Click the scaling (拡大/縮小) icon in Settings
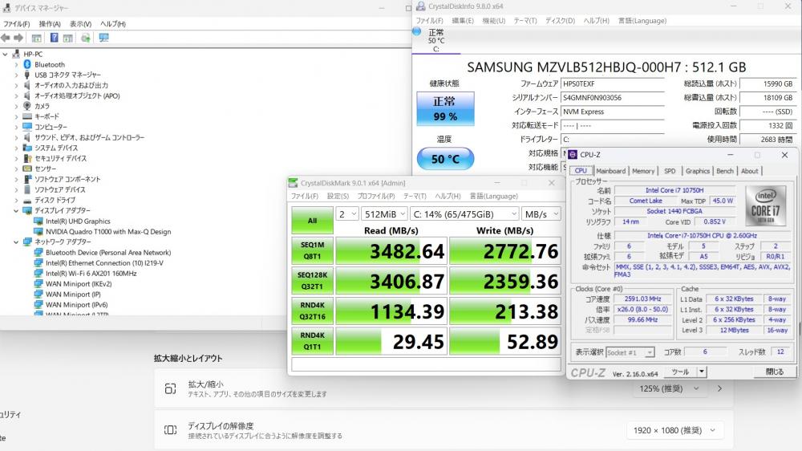The image size is (802, 451). (170, 388)
